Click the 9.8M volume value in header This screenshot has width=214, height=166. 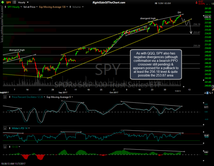161,3
